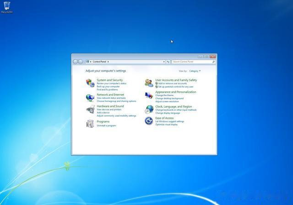Click the Ease of Access icon
This screenshot has width=293, height=205.
(x=149, y=121)
